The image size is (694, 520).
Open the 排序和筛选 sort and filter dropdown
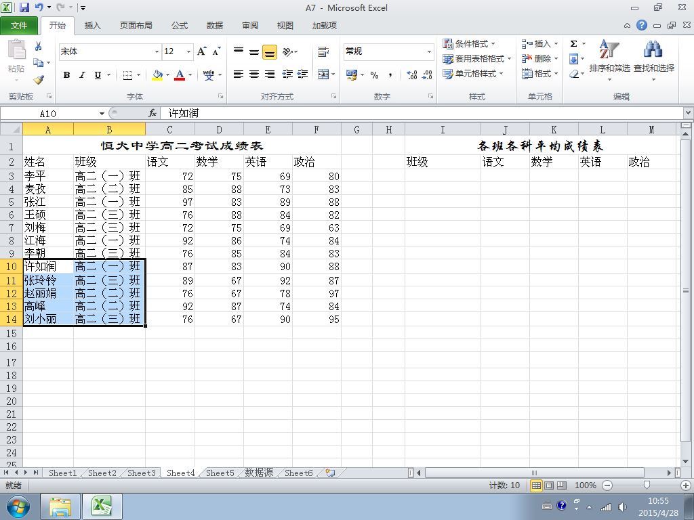click(609, 61)
